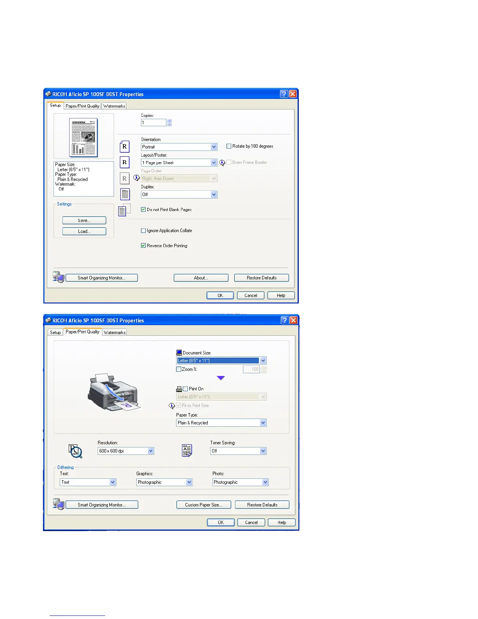Click Custom Paper Size... button

[x=204, y=505]
